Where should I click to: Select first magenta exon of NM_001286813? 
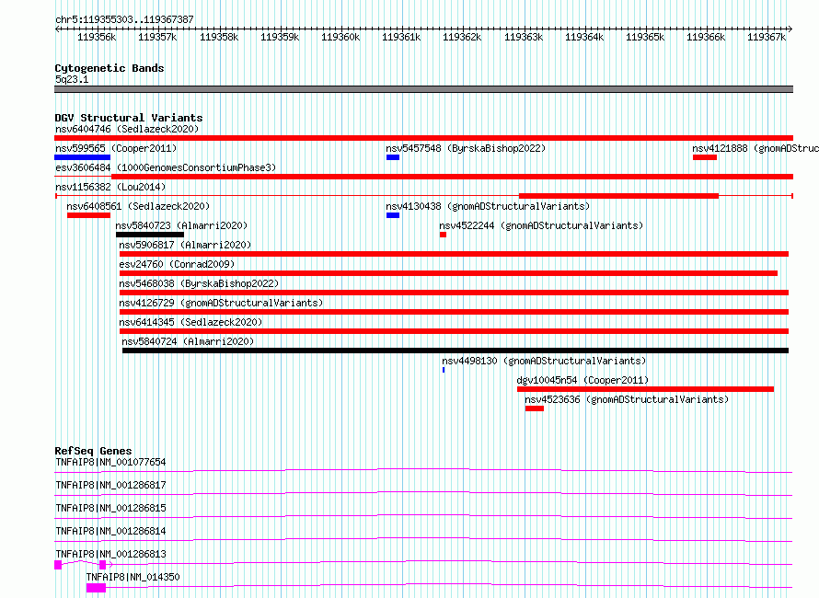(58, 565)
